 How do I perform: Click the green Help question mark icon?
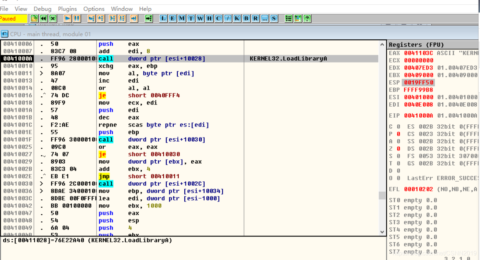307,18
